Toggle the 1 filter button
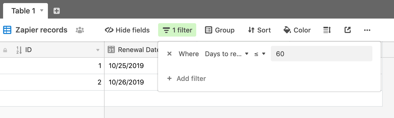The image size is (394, 118). (x=177, y=30)
